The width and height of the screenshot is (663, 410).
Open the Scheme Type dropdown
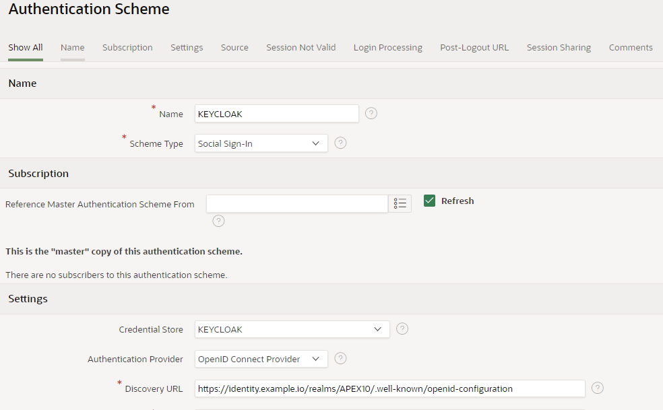click(261, 143)
